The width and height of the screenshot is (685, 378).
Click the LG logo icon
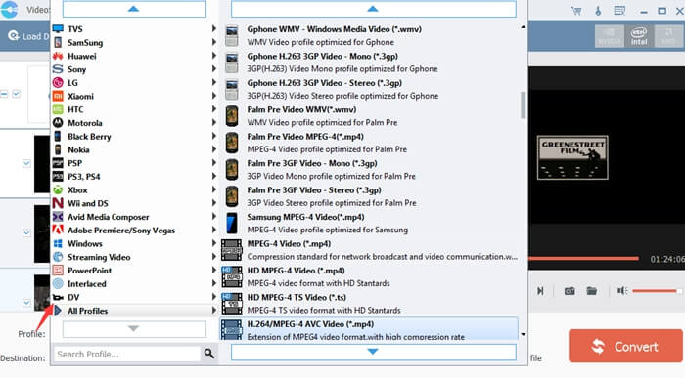coord(58,82)
